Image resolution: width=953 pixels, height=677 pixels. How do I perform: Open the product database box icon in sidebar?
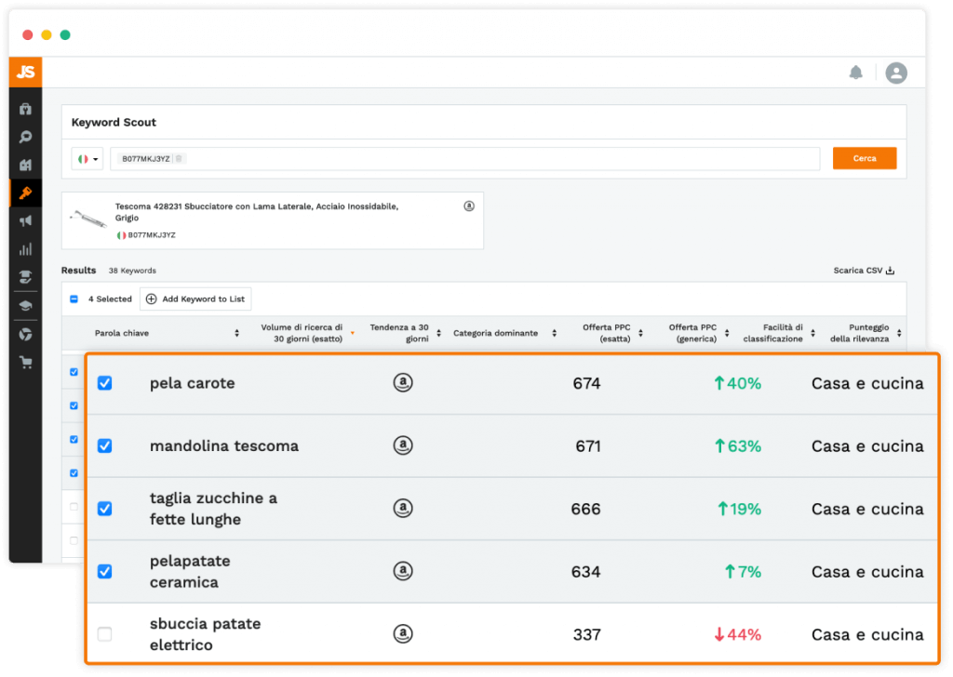point(25,110)
